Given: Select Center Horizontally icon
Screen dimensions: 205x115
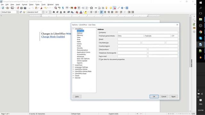Looking at the screenshot, I should [x=105, y=12].
